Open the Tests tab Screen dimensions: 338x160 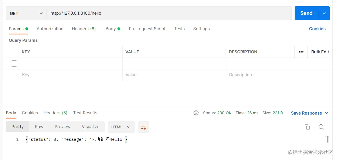click(x=179, y=29)
